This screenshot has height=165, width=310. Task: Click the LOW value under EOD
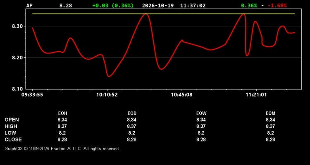(x=132, y=133)
